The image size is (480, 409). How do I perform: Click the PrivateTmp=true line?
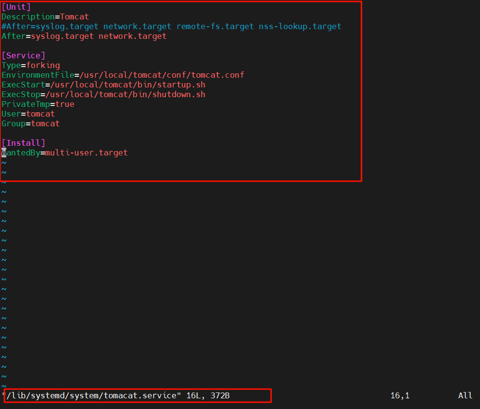point(38,104)
